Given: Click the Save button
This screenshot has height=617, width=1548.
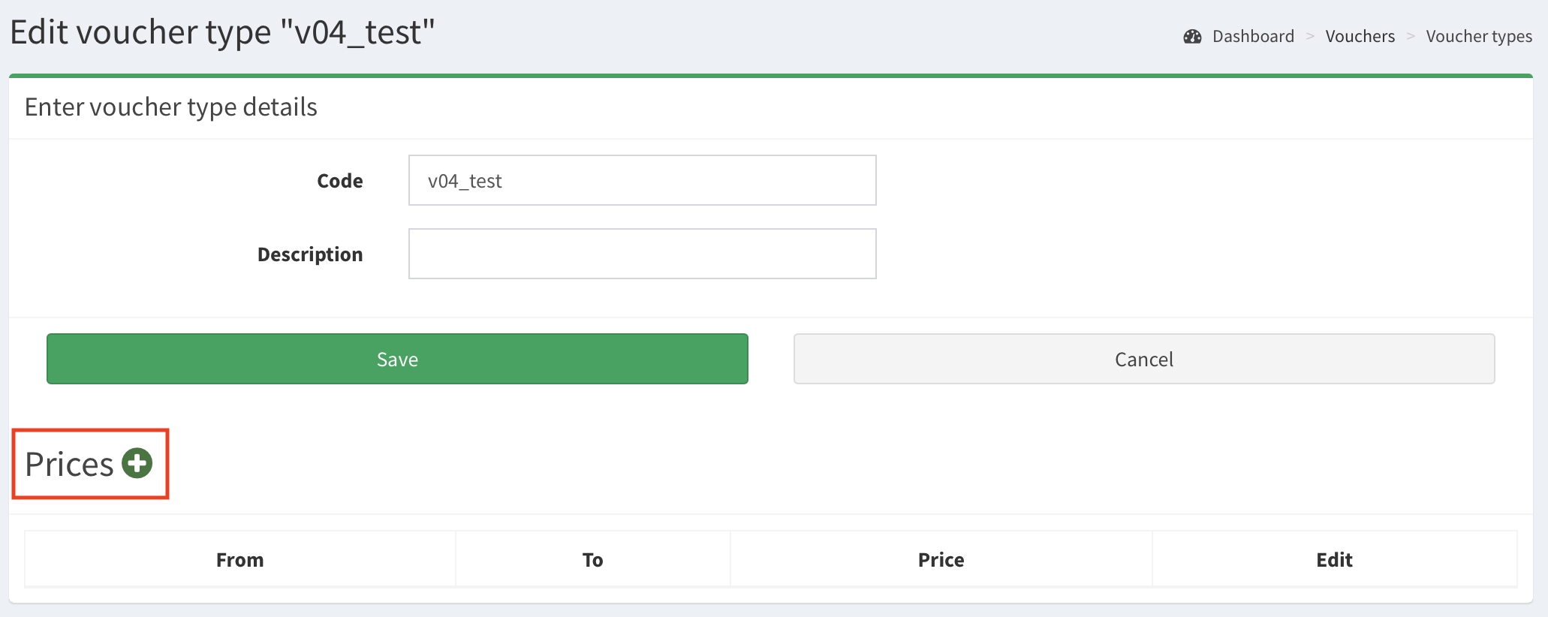Looking at the screenshot, I should pyautogui.click(x=397, y=359).
